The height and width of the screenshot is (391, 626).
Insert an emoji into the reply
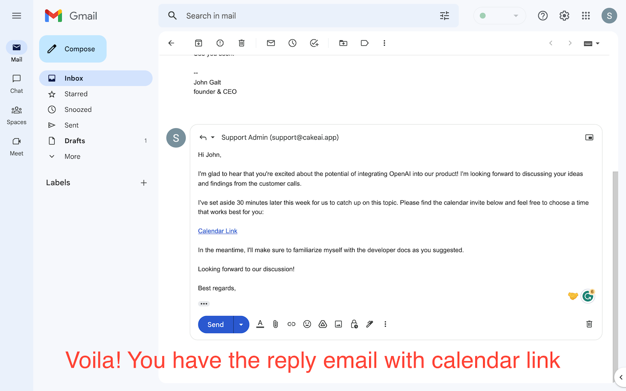pyautogui.click(x=307, y=324)
